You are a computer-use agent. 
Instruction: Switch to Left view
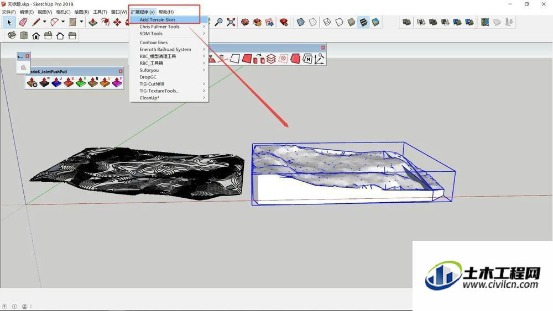[x=72, y=35]
